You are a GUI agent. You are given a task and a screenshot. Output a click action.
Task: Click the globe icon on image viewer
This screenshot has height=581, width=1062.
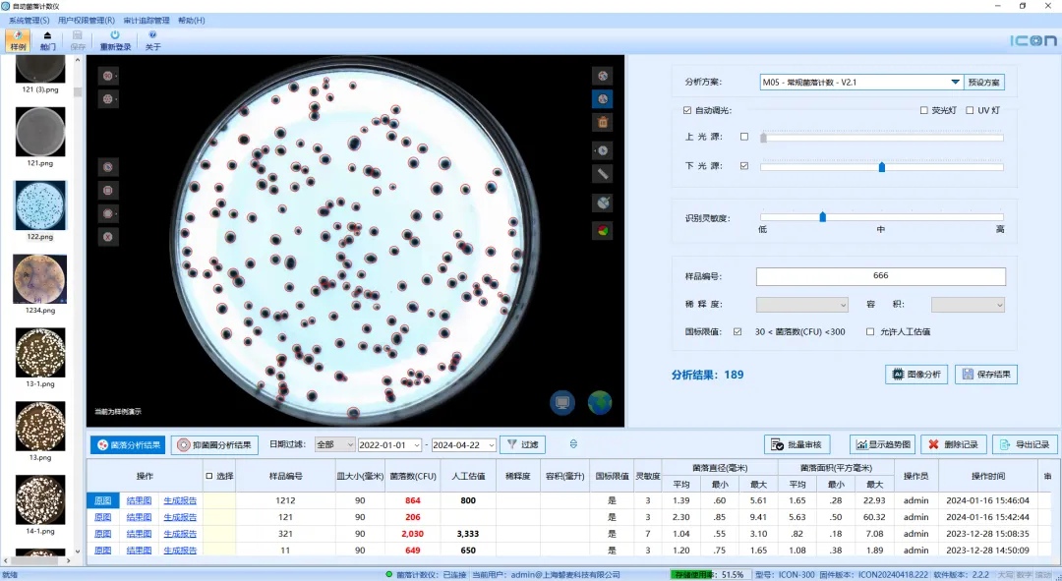pos(599,402)
